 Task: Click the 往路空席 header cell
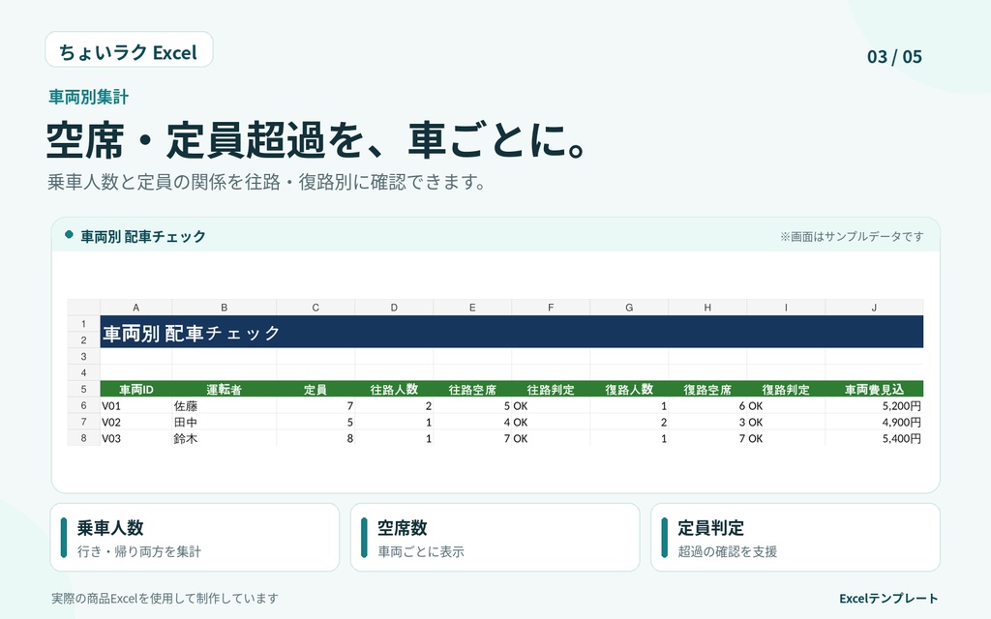(x=472, y=389)
